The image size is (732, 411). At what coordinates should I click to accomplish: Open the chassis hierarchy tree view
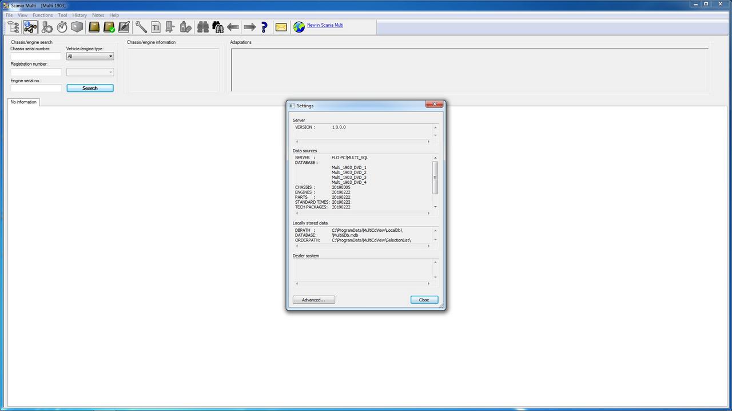(13, 27)
